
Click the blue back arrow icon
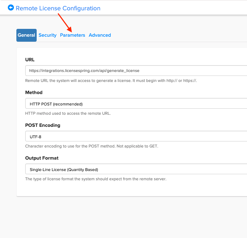coord(11,7)
